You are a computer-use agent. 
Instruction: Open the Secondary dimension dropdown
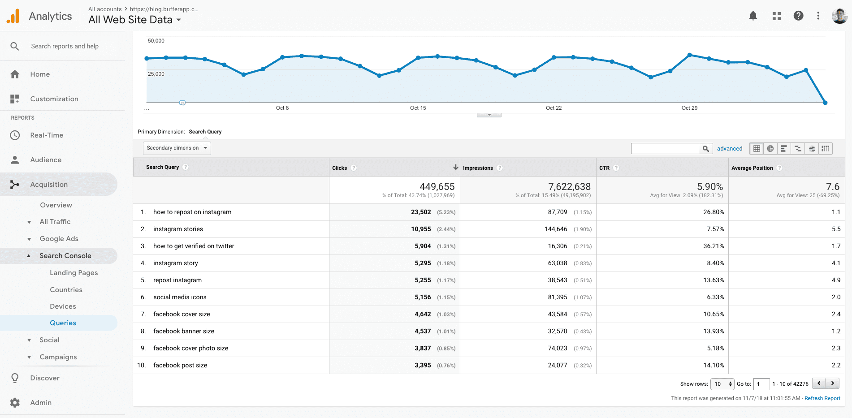[177, 148]
